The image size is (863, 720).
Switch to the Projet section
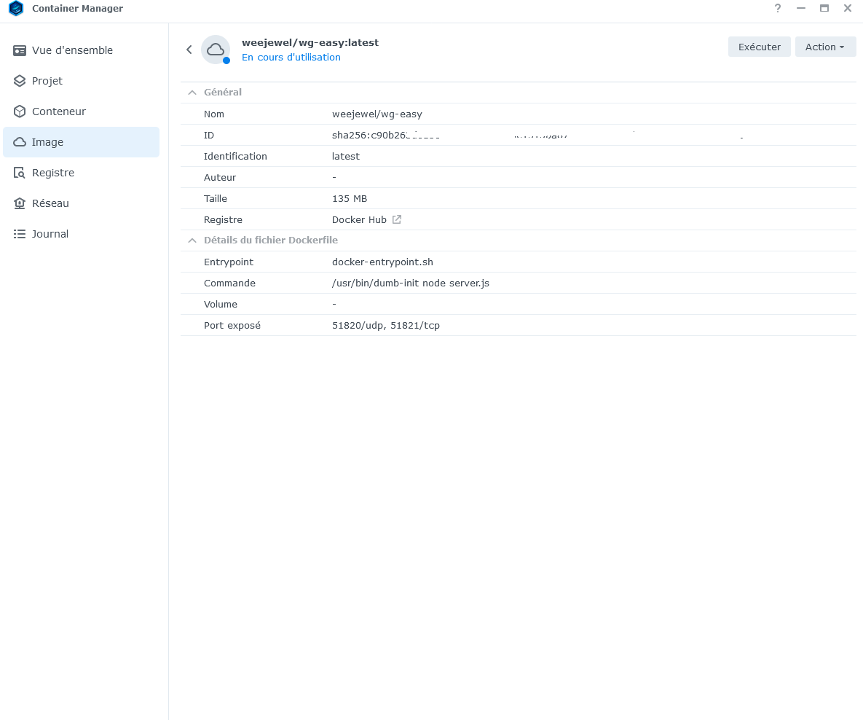coord(82,81)
